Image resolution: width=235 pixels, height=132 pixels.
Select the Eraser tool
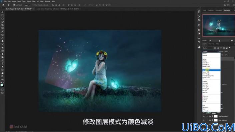2,47
